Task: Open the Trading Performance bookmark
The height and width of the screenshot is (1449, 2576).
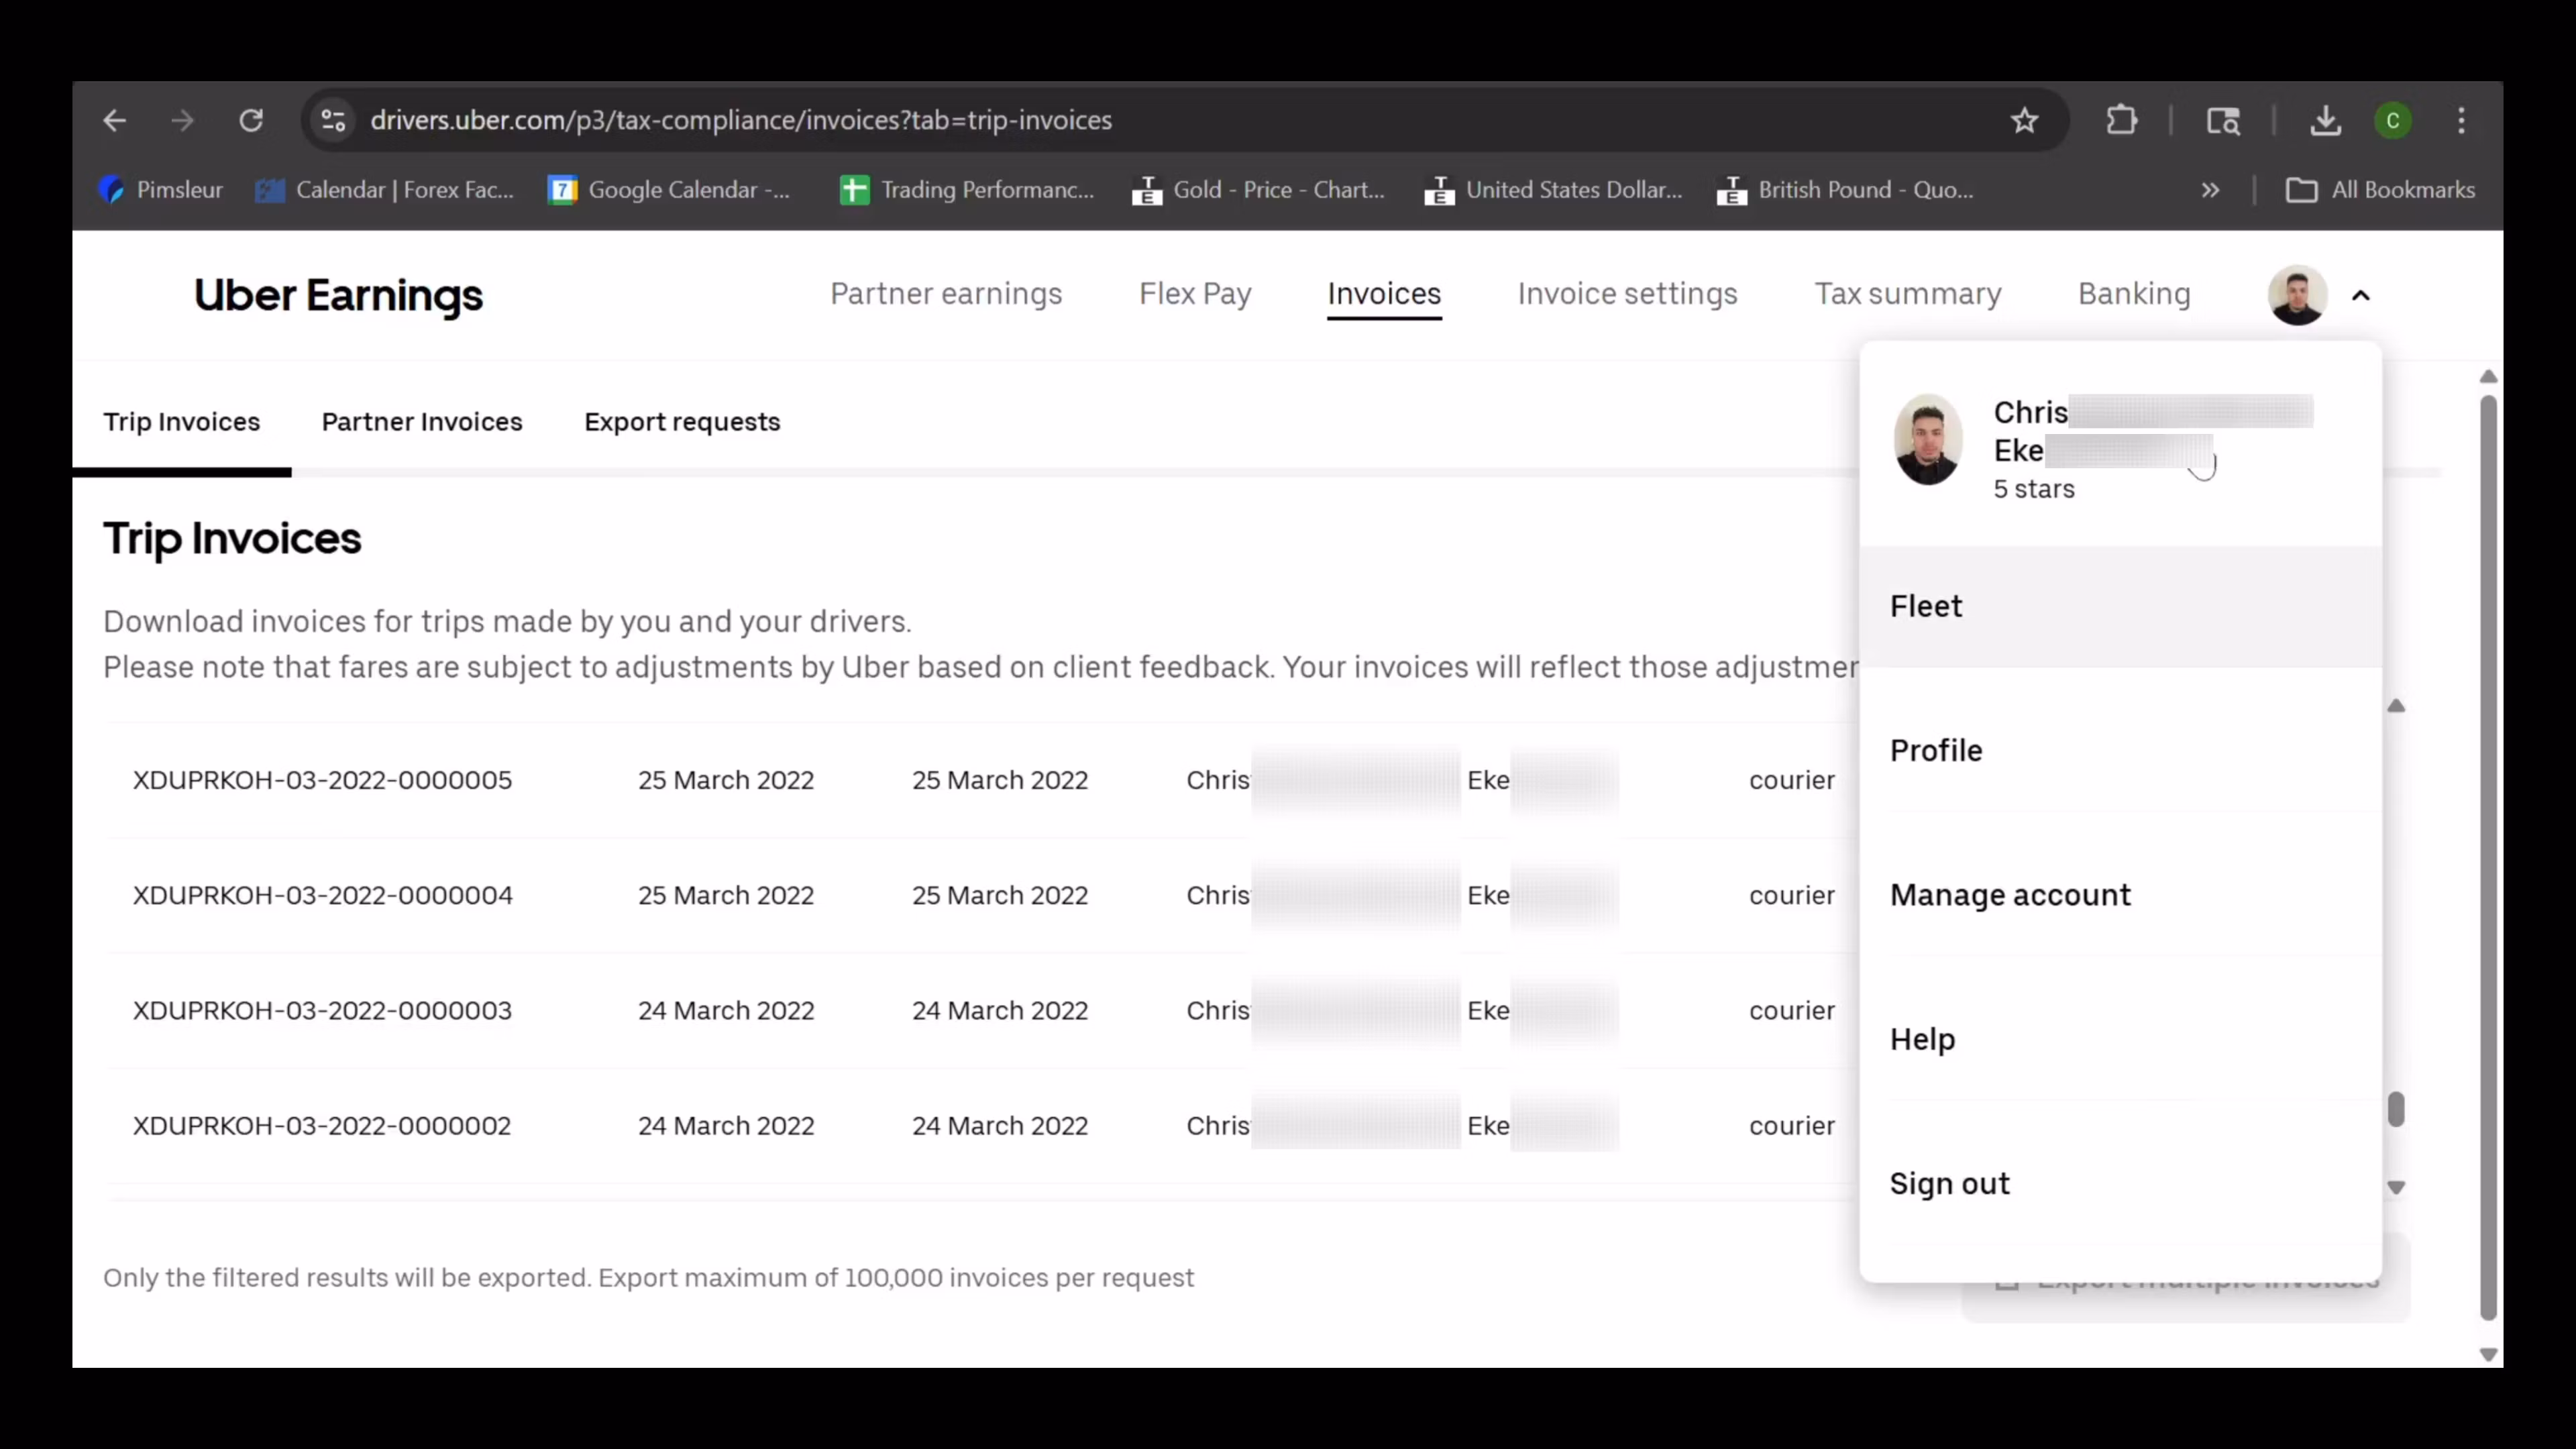Action: tap(967, 190)
